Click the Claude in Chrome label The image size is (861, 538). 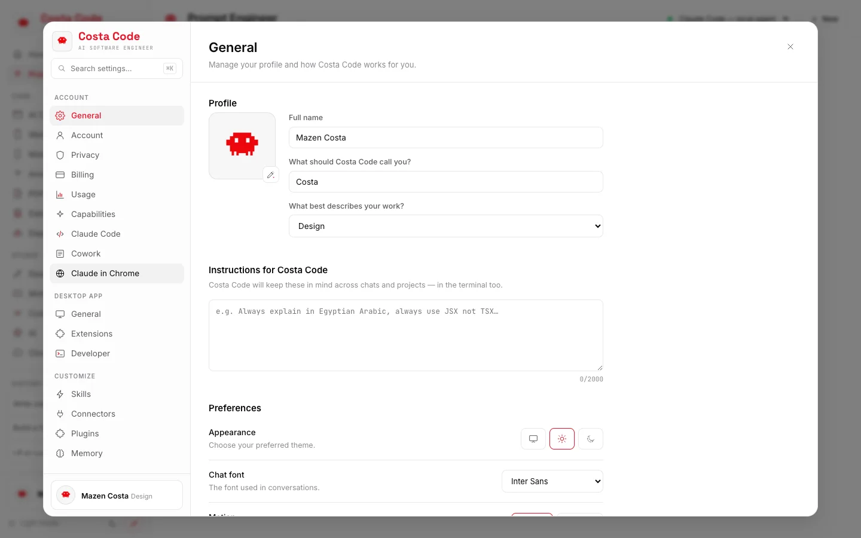click(x=105, y=273)
